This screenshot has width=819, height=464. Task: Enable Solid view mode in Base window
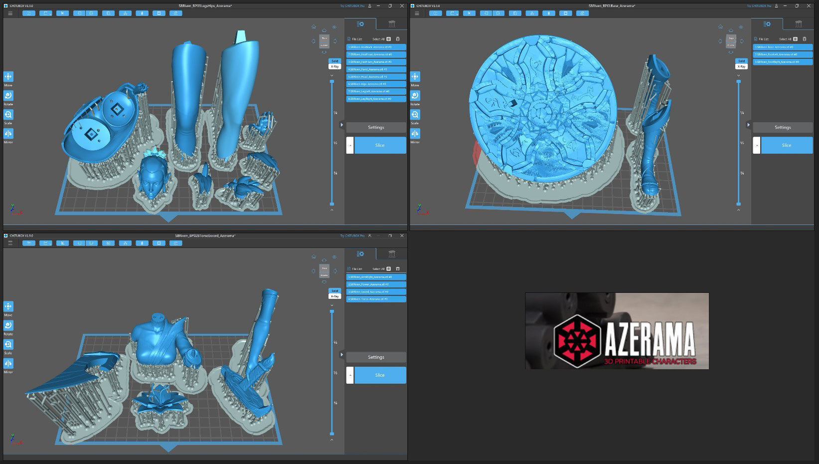[x=741, y=61]
